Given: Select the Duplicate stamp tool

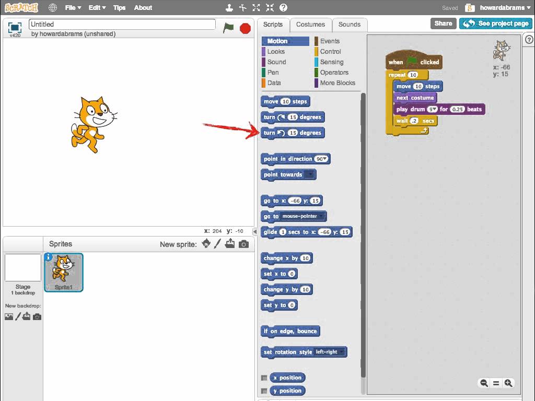Looking at the screenshot, I should (229, 7).
